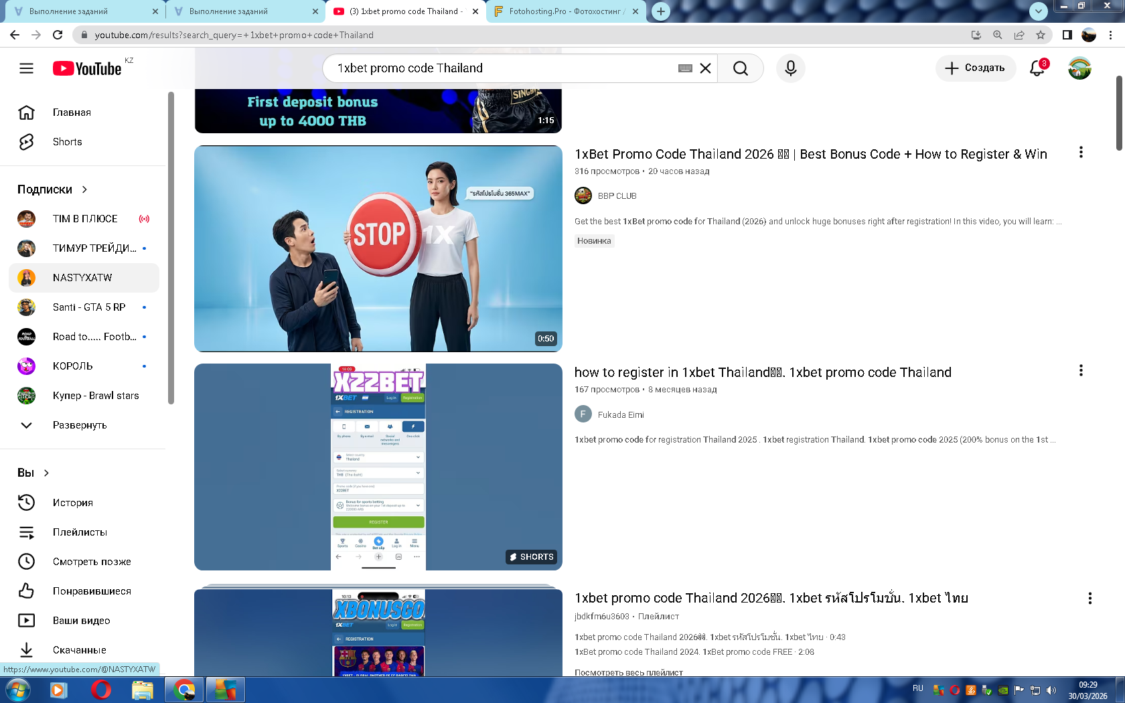
Task: Open the Windows Start menu
Action: (17, 690)
